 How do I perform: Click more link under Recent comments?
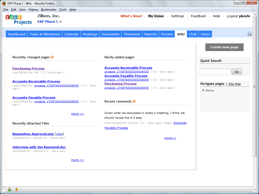(170, 138)
